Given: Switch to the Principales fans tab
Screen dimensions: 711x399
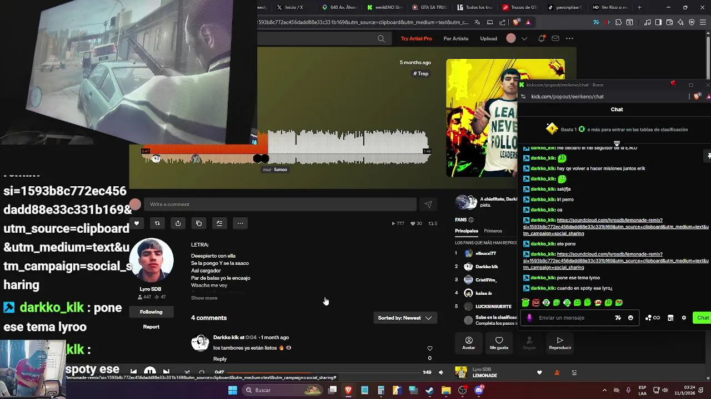Looking at the screenshot, I should (x=467, y=231).
